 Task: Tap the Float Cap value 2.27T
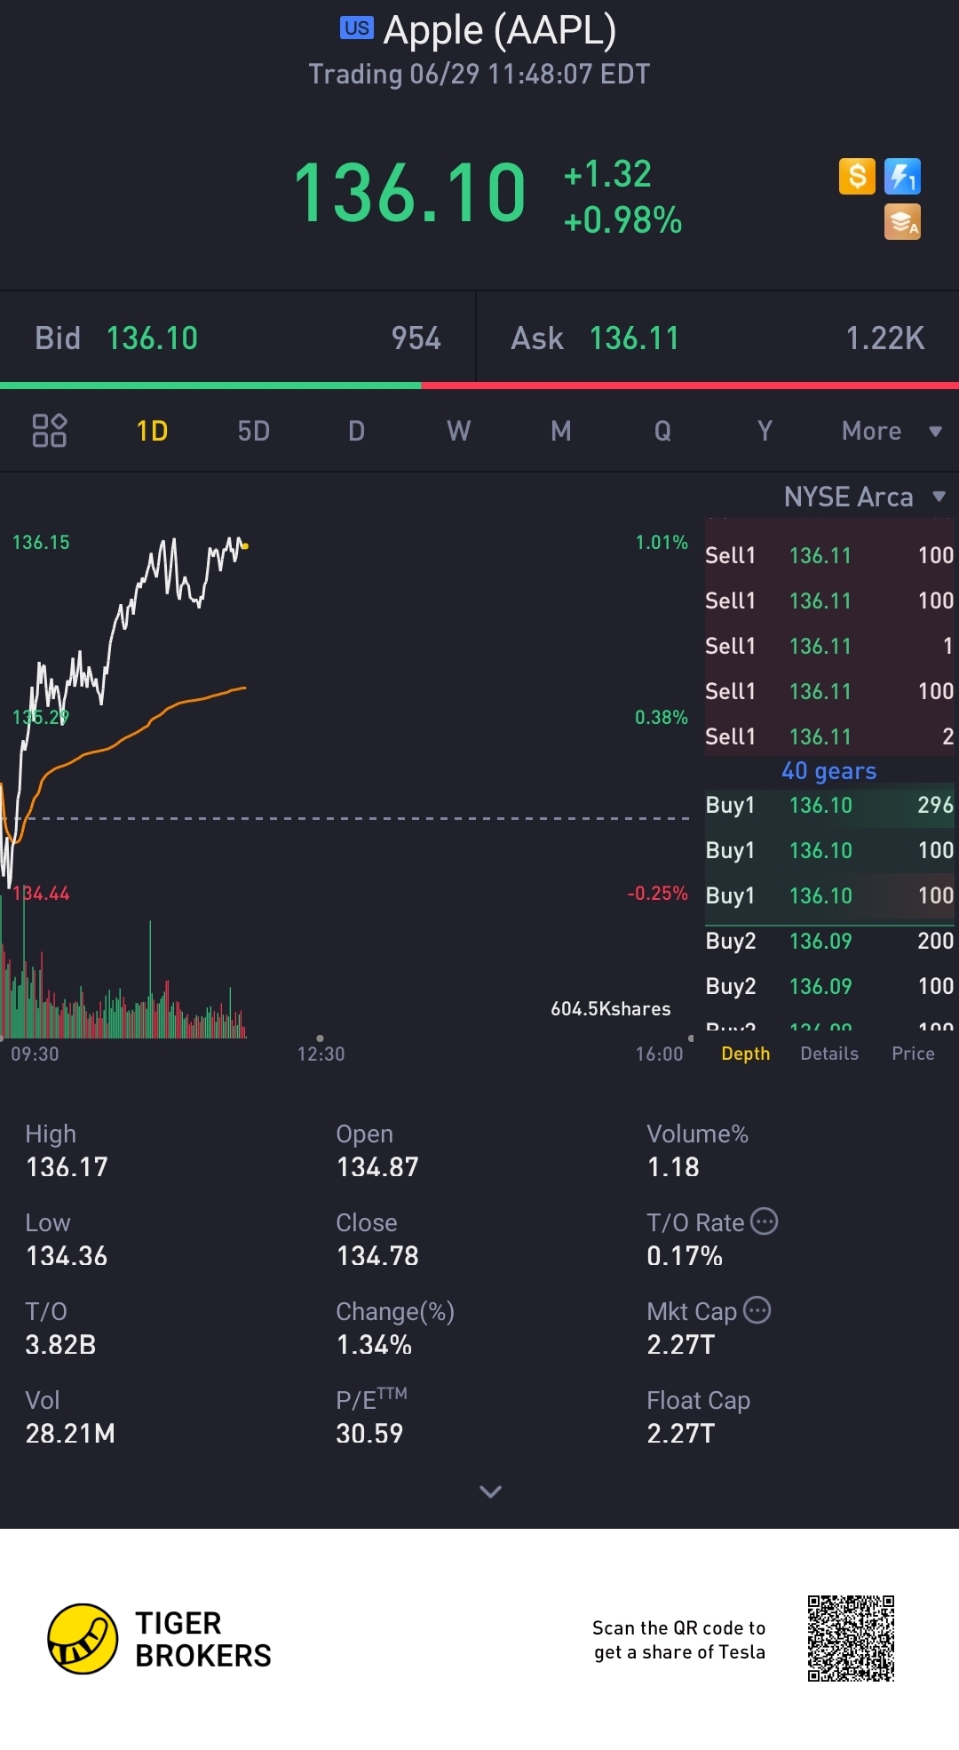pyautogui.click(x=680, y=1433)
